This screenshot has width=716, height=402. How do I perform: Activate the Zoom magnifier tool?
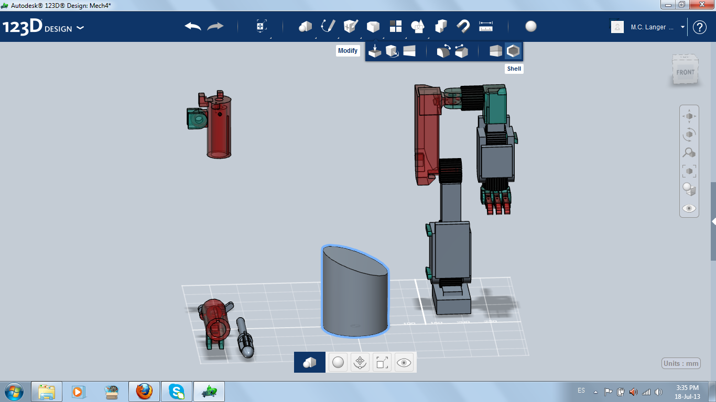[x=689, y=153]
